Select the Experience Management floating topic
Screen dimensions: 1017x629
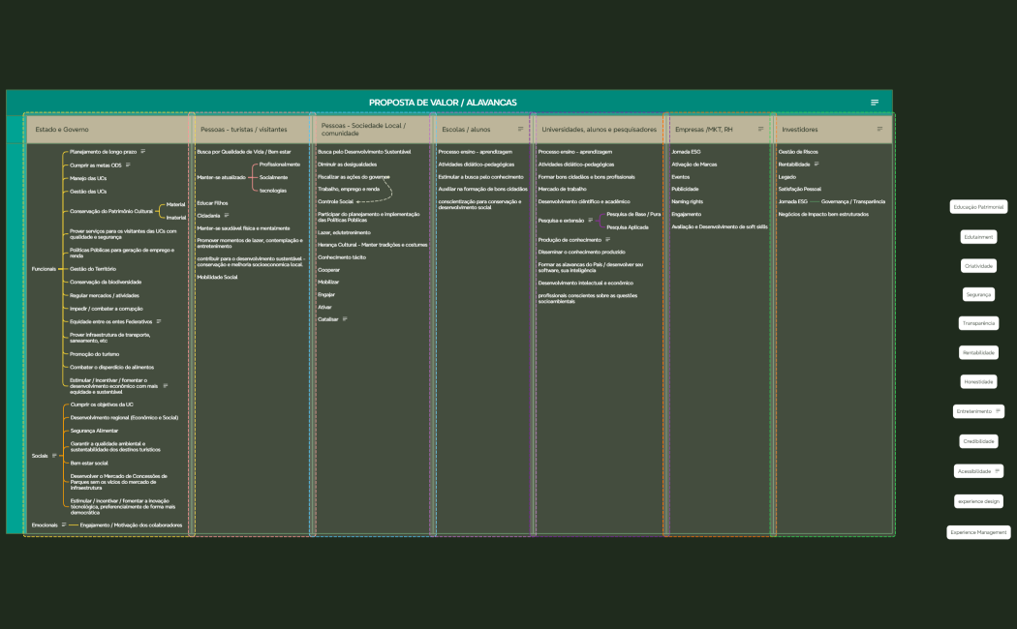pos(978,532)
